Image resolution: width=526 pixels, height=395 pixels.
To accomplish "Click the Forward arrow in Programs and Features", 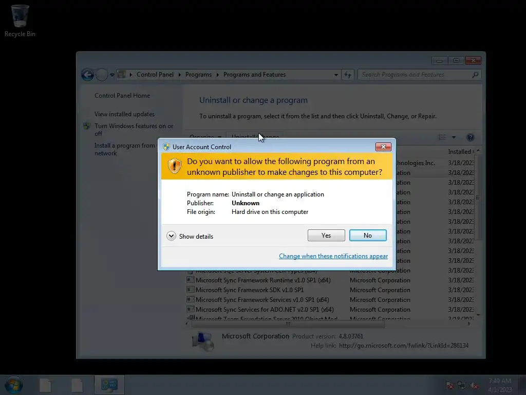I will pos(102,75).
